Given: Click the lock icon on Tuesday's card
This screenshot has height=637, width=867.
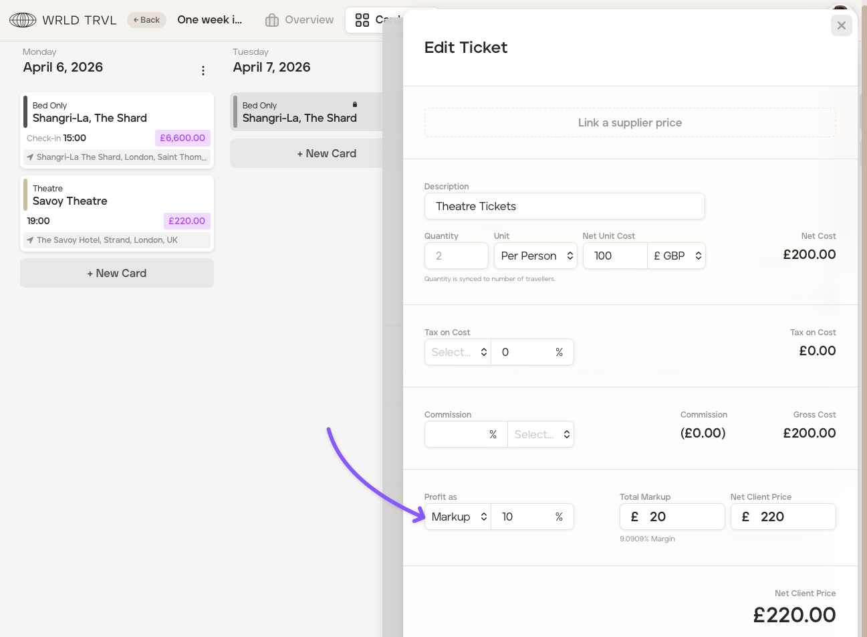Looking at the screenshot, I should pos(355,104).
